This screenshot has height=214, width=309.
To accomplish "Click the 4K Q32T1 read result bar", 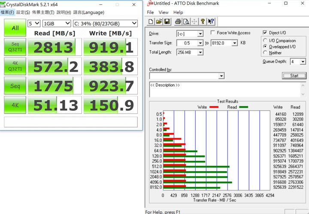I will [x=54, y=66].
